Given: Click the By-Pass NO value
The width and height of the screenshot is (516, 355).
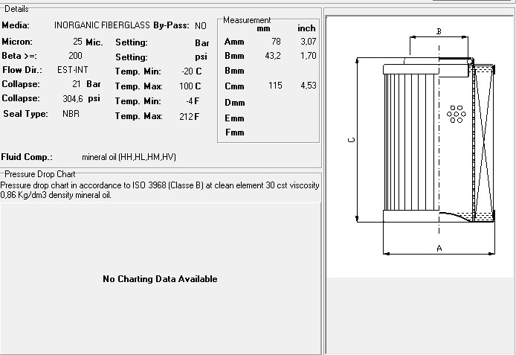Looking at the screenshot, I should [x=201, y=26].
